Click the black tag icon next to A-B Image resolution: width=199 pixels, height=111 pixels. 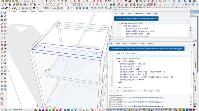pyautogui.click(x=6, y=8)
